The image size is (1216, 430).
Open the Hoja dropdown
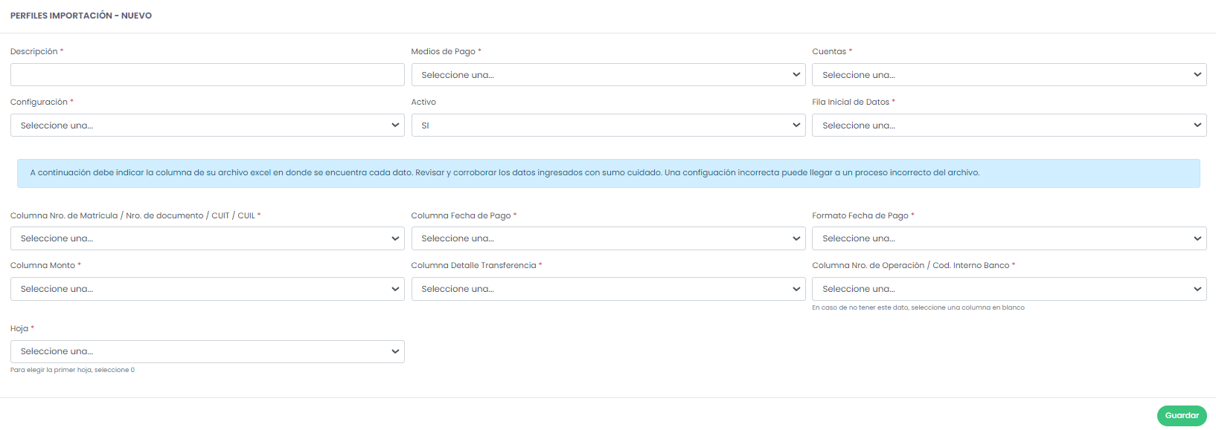[207, 351]
